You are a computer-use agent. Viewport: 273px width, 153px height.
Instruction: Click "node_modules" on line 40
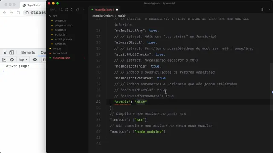tap(149, 132)
